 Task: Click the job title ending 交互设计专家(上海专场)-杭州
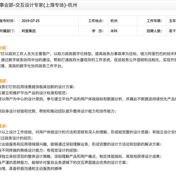(39, 5)
